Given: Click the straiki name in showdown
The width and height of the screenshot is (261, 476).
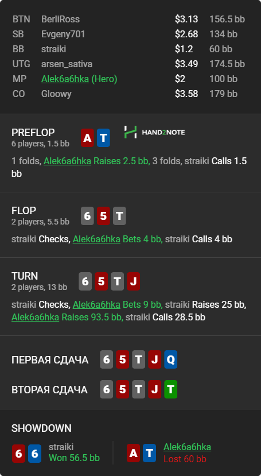Looking at the screenshot, I should coord(61,447).
